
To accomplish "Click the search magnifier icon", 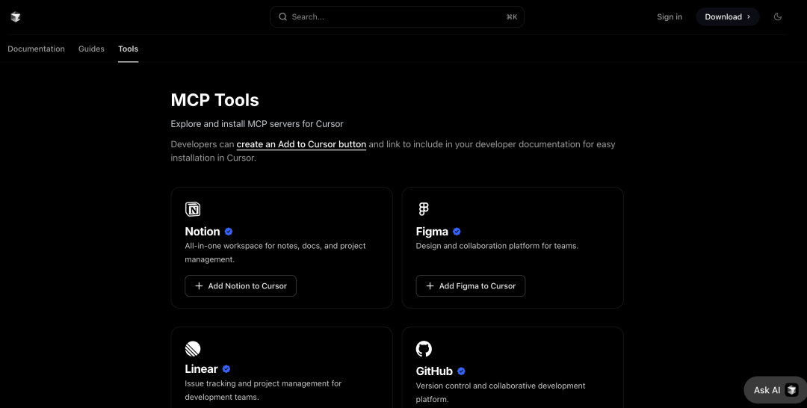I will tap(282, 16).
